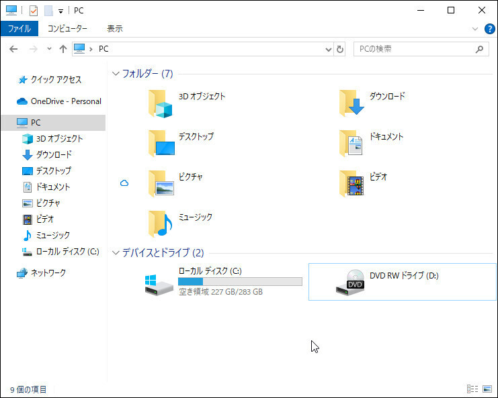Select ミュージック in the sidebar tree
Viewport: 498px width, 398px height.
[46, 236]
